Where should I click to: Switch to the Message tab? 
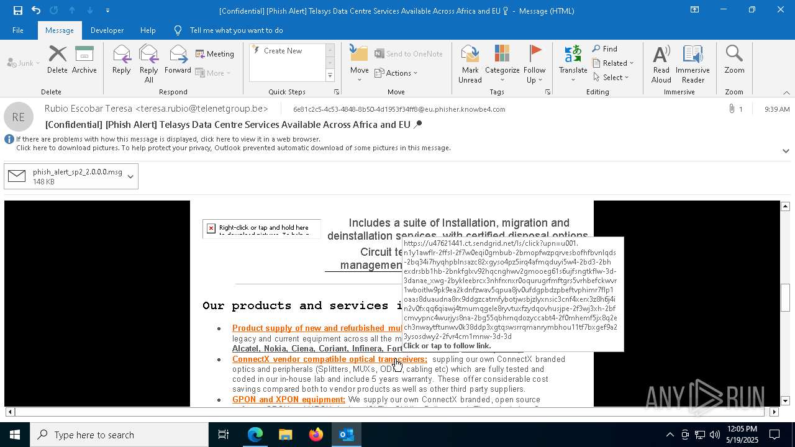point(60,30)
